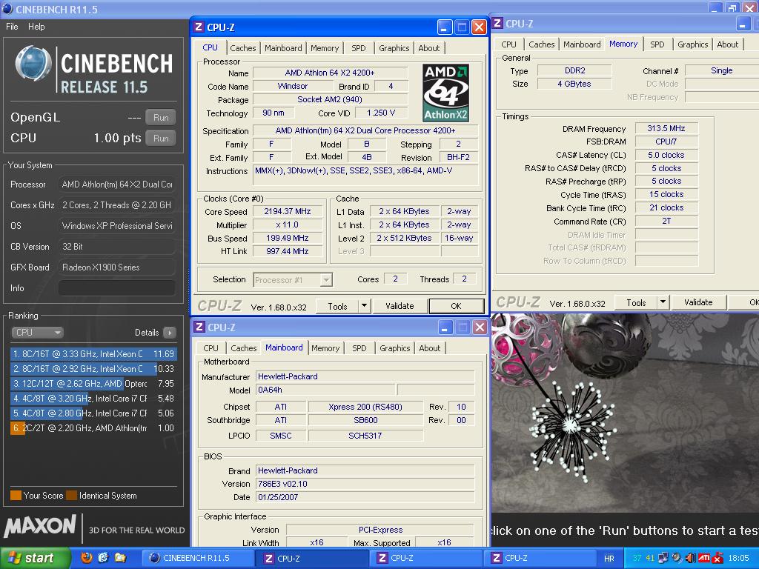This screenshot has height=569, width=759.
Task: Open Tools dropdown arrow in CPU window
Action: (x=364, y=306)
